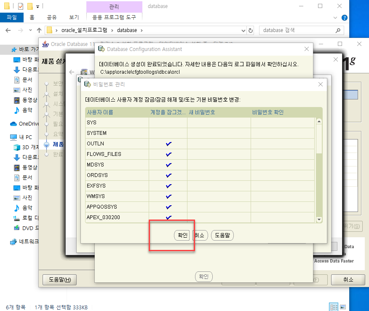Screen dimensions: 369x311
Task: Open 3D 개체 folder icon
Action: pos(17,147)
